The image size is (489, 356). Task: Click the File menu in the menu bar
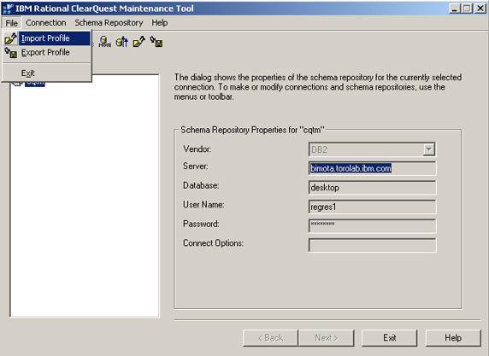(11, 23)
